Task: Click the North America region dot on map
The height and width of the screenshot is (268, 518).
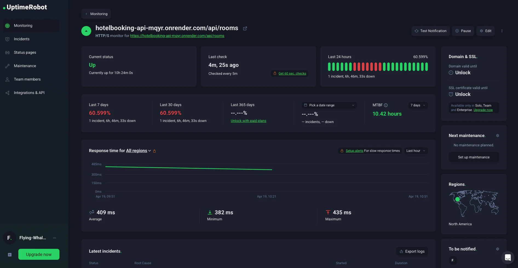Action: [457, 199]
